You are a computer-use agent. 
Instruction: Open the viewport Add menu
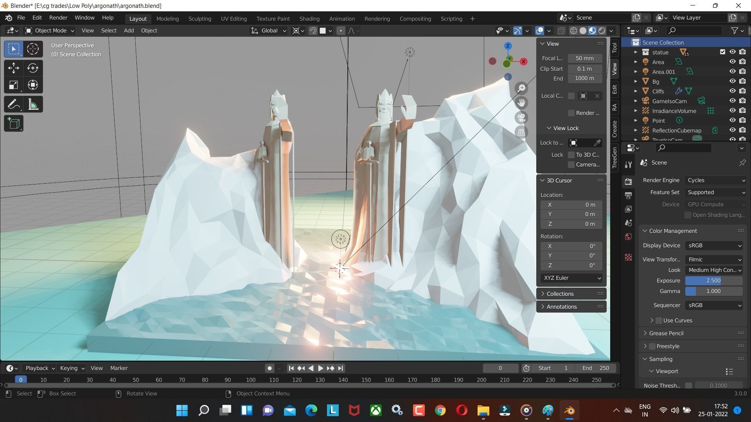(129, 30)
